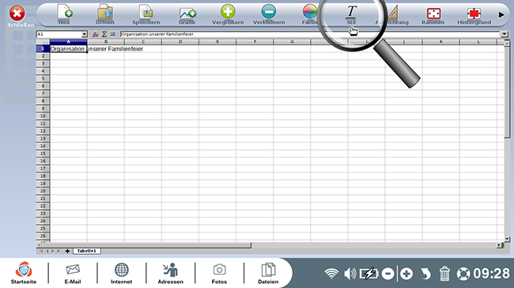
Task: Switch to the Tabelle1 sheet tab
Action: click(86, 251)
